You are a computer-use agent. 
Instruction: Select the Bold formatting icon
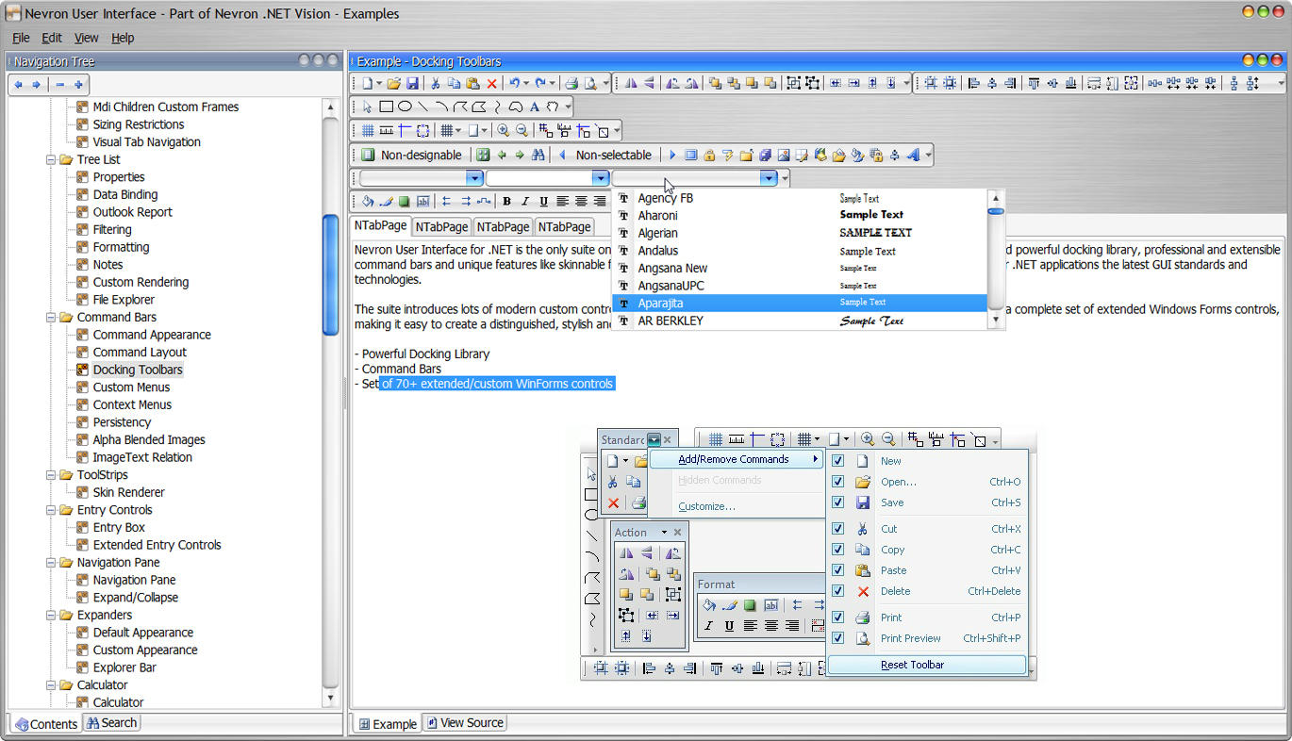506,201
